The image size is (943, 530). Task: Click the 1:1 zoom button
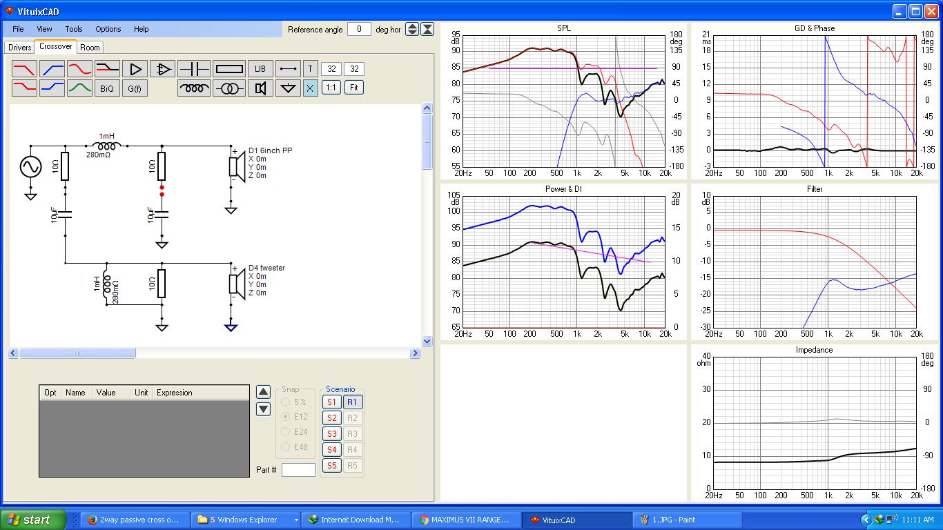click(x=331, y=88)
